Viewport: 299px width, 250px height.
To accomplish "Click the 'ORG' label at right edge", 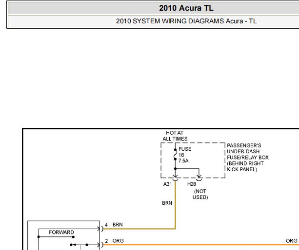I will (292, 241).
